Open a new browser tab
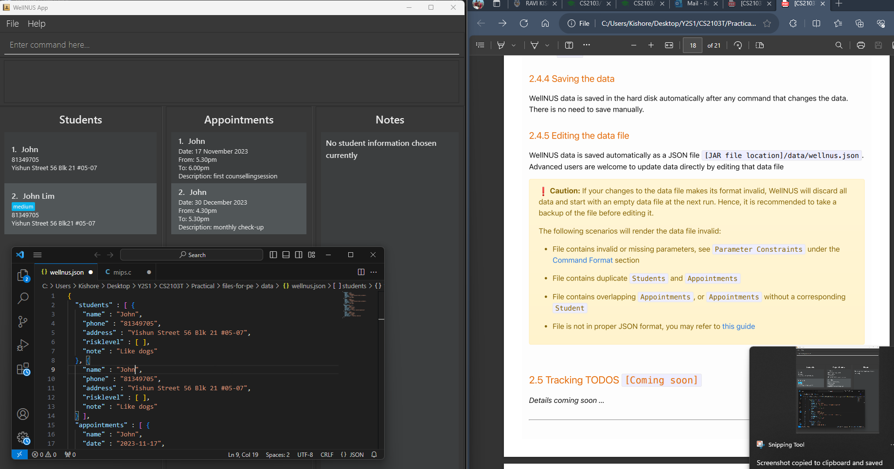This screenshot has height=469, width=894. 839,4
